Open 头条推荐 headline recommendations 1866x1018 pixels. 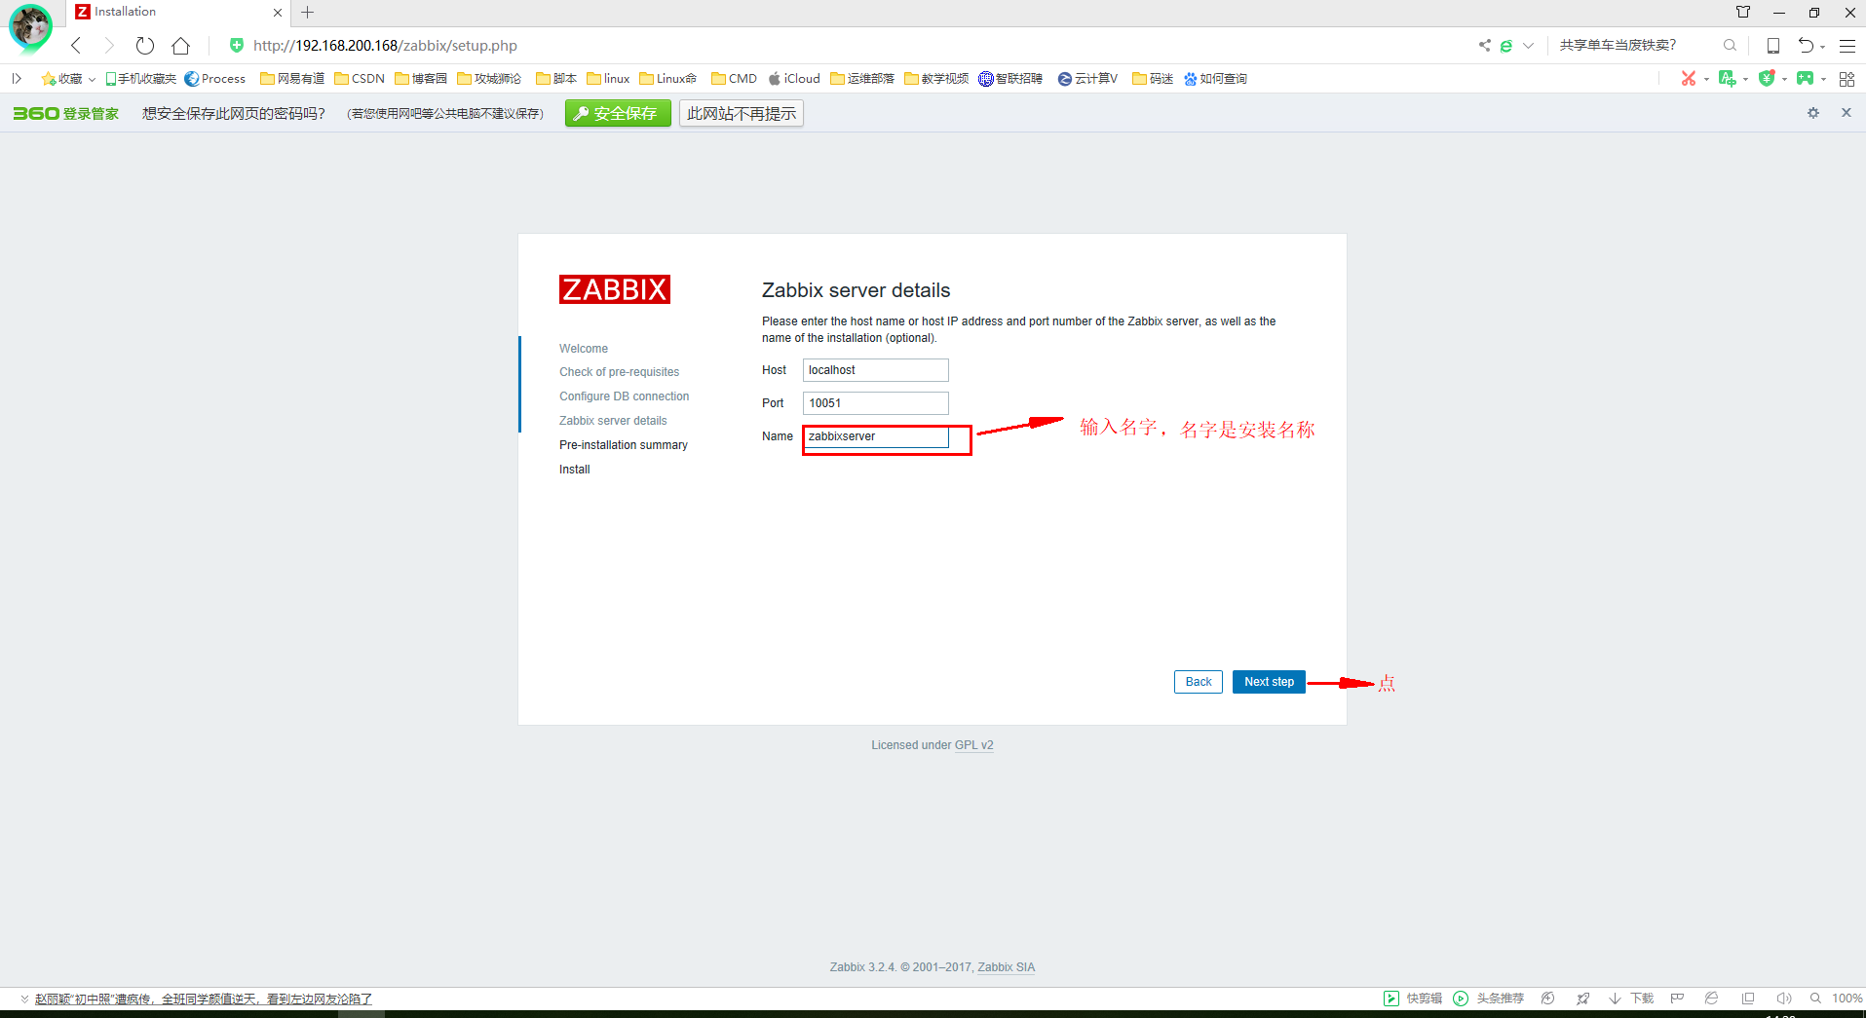[x=1489, y=999]
